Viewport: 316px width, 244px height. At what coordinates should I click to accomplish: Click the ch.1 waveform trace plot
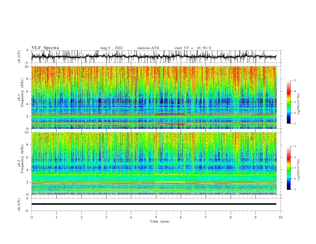(154, 57)
